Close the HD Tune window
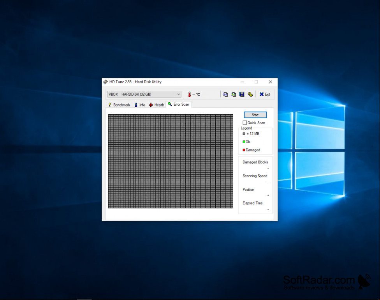The height and width of the screenshot is (300, 380). coord(271,82)
